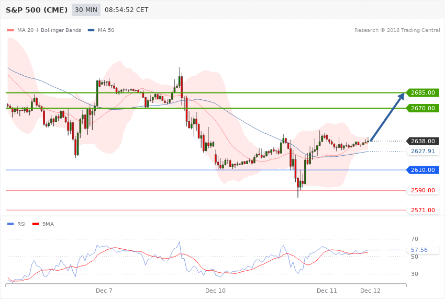Select the S&P 500 (CME) title
Viewport: 445px width, 301px height.
point(37,10)
